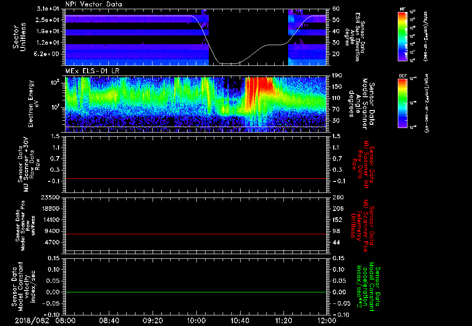
Task: Click the green line in velocity panel
Action: tap(196, 292)
